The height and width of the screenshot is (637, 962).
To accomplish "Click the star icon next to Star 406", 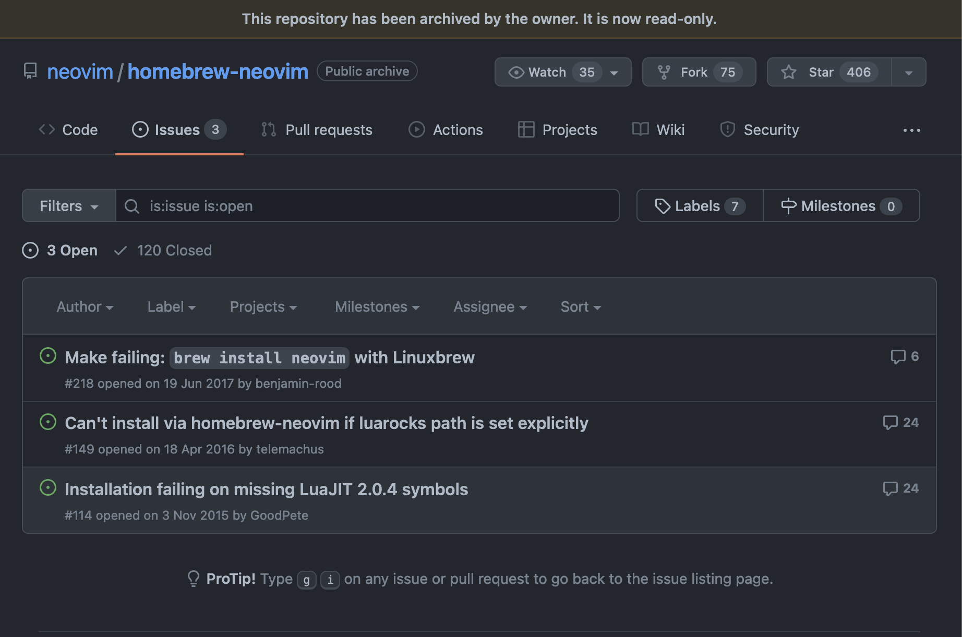I will [789, 72].
